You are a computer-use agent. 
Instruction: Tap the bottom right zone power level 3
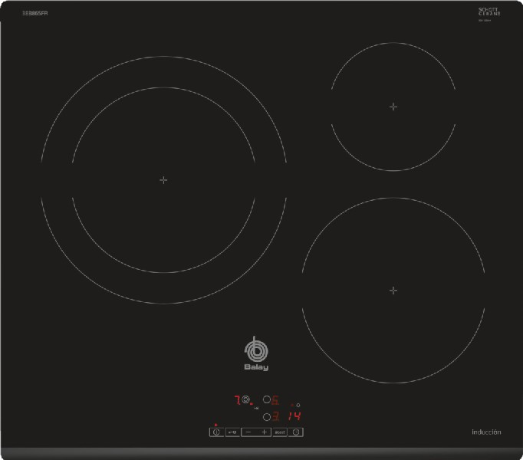(277, 417)
